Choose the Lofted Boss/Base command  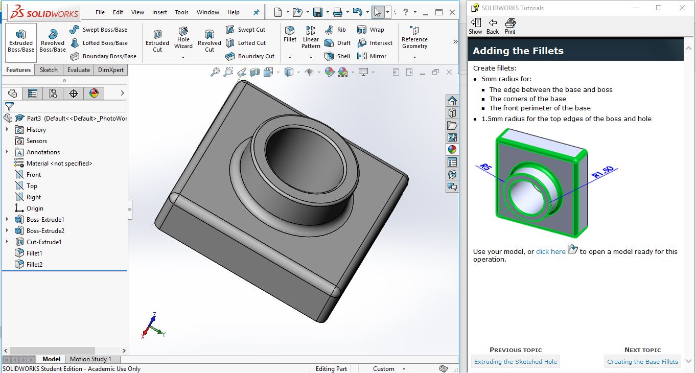point(99,43)
